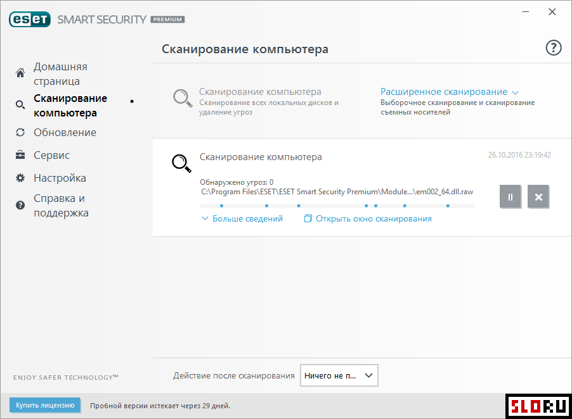Click the window icon beside Открыть окно сканирования
Viewport: 572px width, 419px height.
[308, 218]
